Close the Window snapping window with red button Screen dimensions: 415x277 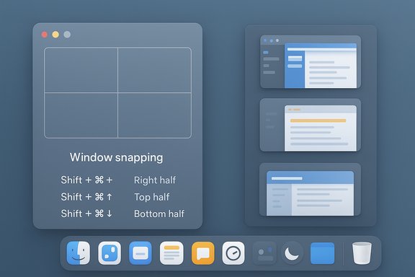pyautogui.click(x=45, y=35)
